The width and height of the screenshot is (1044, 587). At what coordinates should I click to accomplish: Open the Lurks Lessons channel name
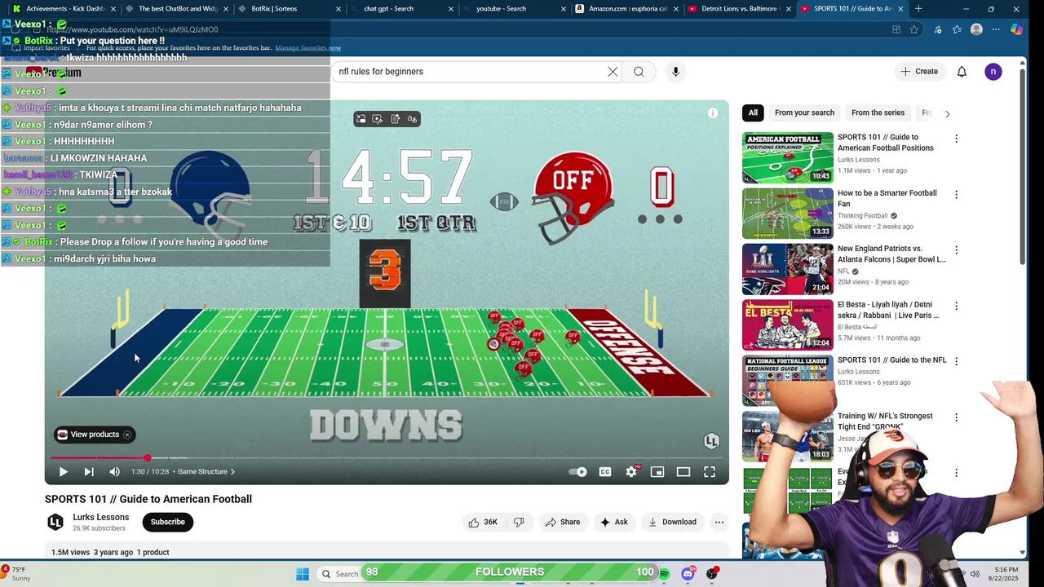click(x=100, y=517)
